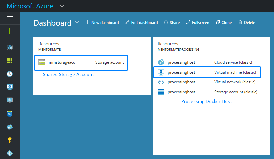Open the yellow key Subscriptions icon

[10, 140]
